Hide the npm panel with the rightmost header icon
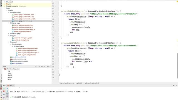178x100 pixels. (50, 66)
